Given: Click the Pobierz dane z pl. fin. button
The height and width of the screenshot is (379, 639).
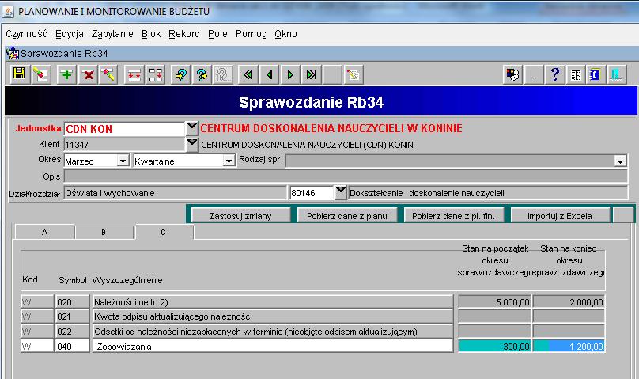Looking at the screenshot, I should tap(453, 216).
